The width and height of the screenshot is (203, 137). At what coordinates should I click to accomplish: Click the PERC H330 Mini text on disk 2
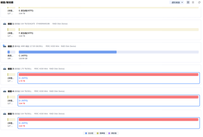coord(52,46)
